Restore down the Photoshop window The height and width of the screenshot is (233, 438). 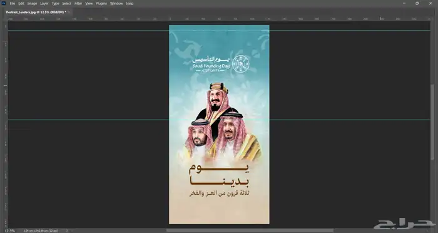click(x=417, y=3)
